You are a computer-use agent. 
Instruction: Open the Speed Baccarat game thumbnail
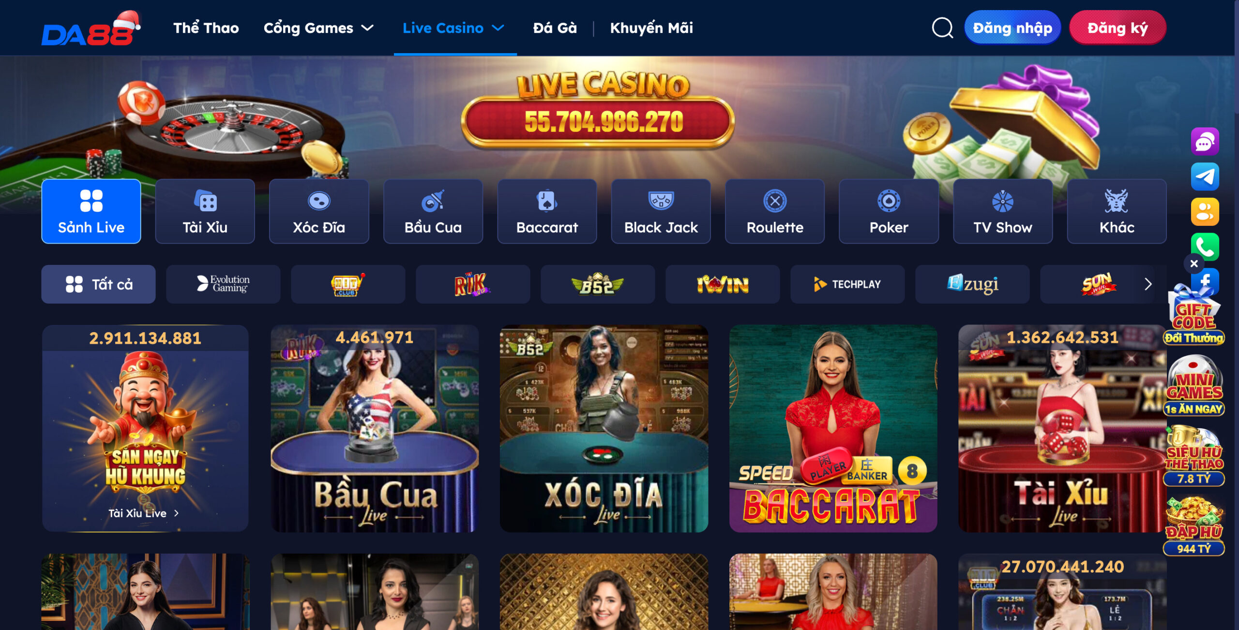point(833,428)
